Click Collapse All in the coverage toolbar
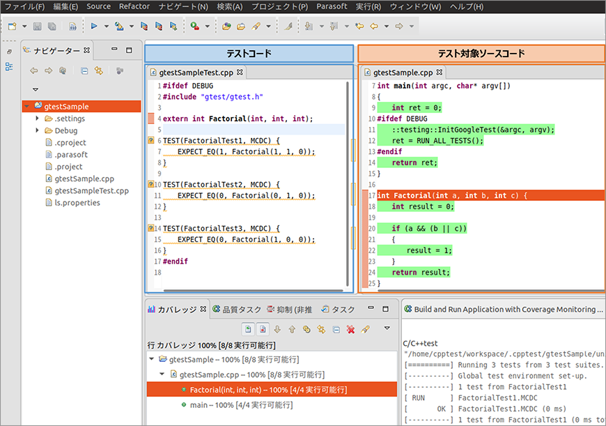Image resolution: width=606 pixels, height=426 pixels. (336, 330)
